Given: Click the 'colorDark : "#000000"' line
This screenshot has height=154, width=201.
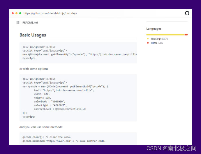Looking at the screenshot, I should (x=50, y=102).
